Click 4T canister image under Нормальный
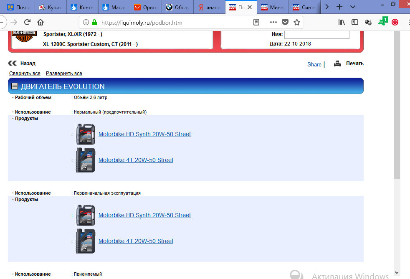This screenshot has width=410, height=279. [x=86, y=160]
